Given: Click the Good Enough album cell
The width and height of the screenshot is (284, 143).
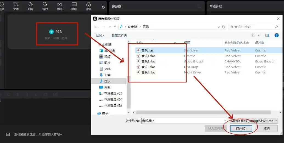Looking at the screenshot, I should 265,61.
